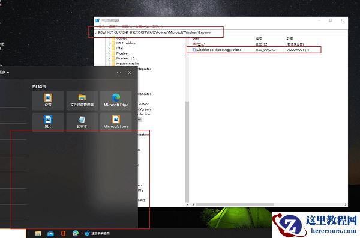The image size is (360, 238).
Task: Click the REG_SZ type cell
Action: click(262, 44)
